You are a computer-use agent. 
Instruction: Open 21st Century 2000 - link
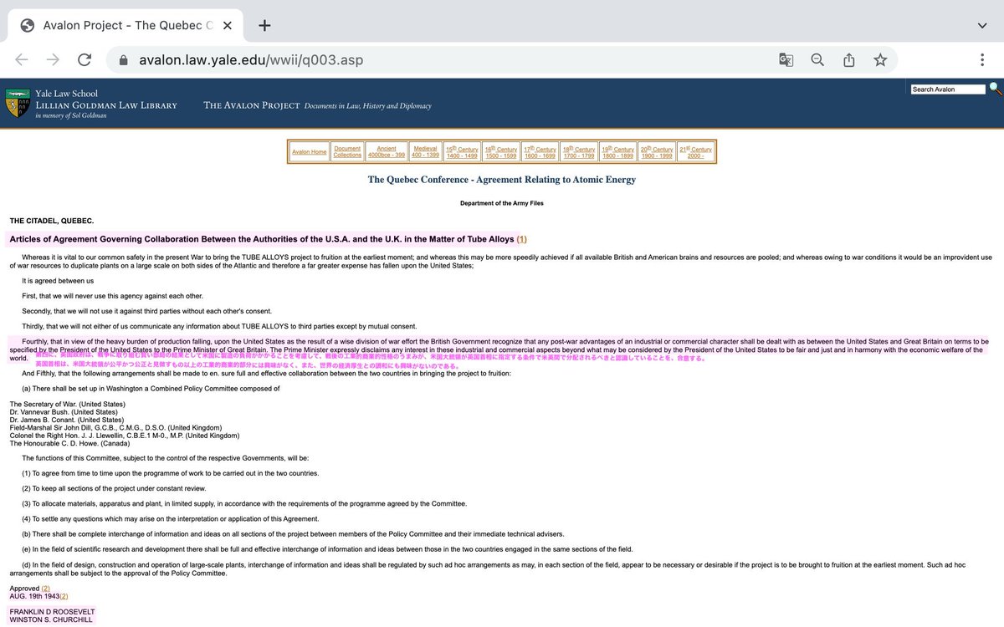pyautogui.click(x=695, y=152)
